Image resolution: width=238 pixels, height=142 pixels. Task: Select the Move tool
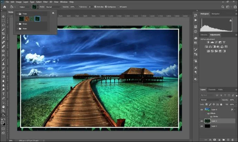pyautogui.click(x=3, y=16)
